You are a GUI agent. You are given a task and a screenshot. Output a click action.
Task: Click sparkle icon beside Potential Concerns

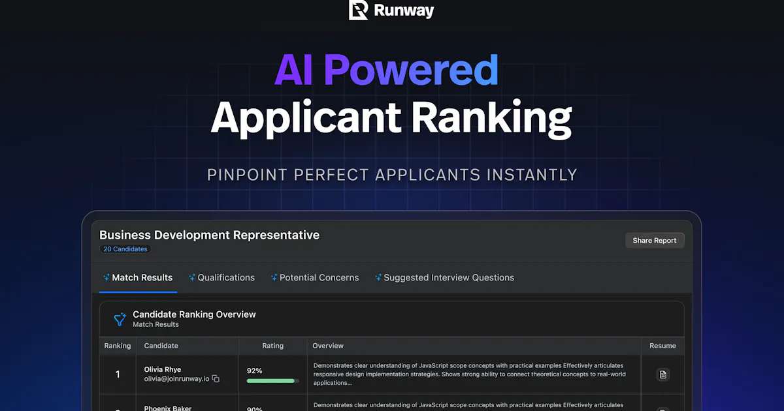tap(274, 277)
